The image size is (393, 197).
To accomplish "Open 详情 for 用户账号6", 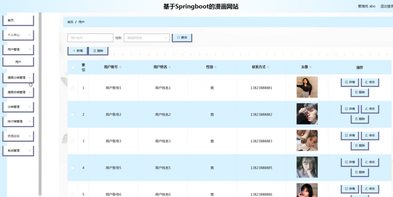I will tap(350, 189).
